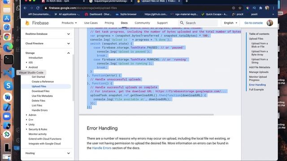Screen dimensions: 287x161
Task: Open the Sqlite browser bookmark
Action: (x=126, y=14)
